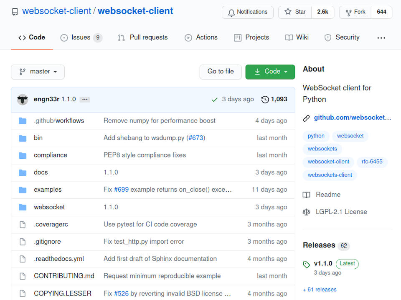Open the .readthedocs.yml file
The image size is (401, 300).
click(59, 259)
